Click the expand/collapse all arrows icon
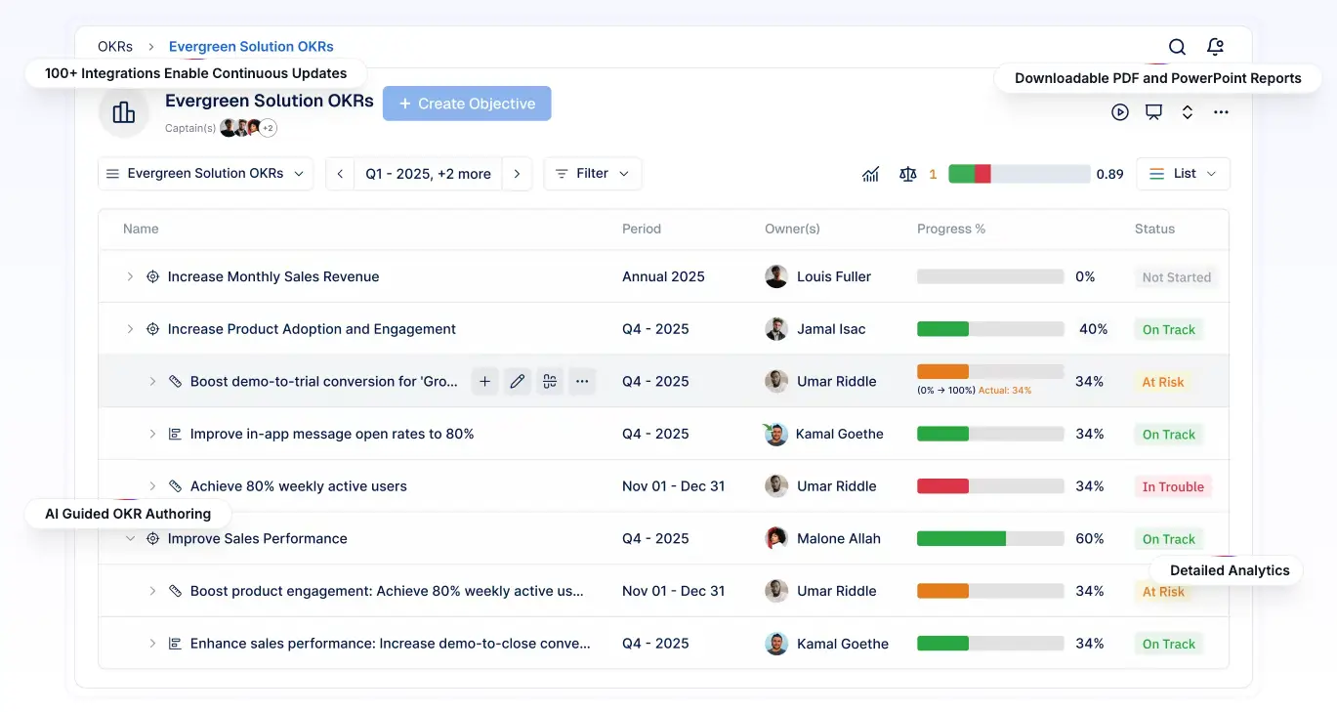 tap(1188, 112)
